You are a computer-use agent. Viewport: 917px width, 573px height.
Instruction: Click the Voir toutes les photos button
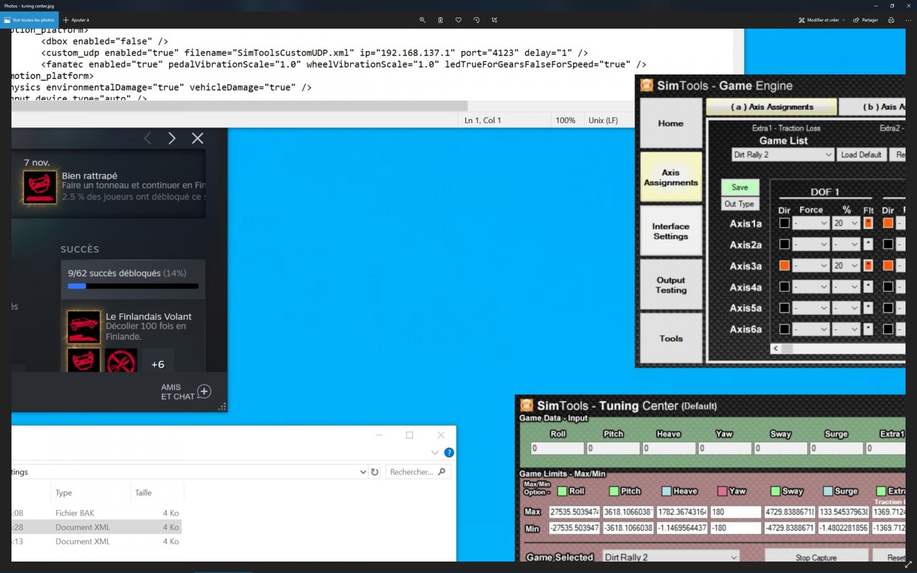[x=29, y=20]
